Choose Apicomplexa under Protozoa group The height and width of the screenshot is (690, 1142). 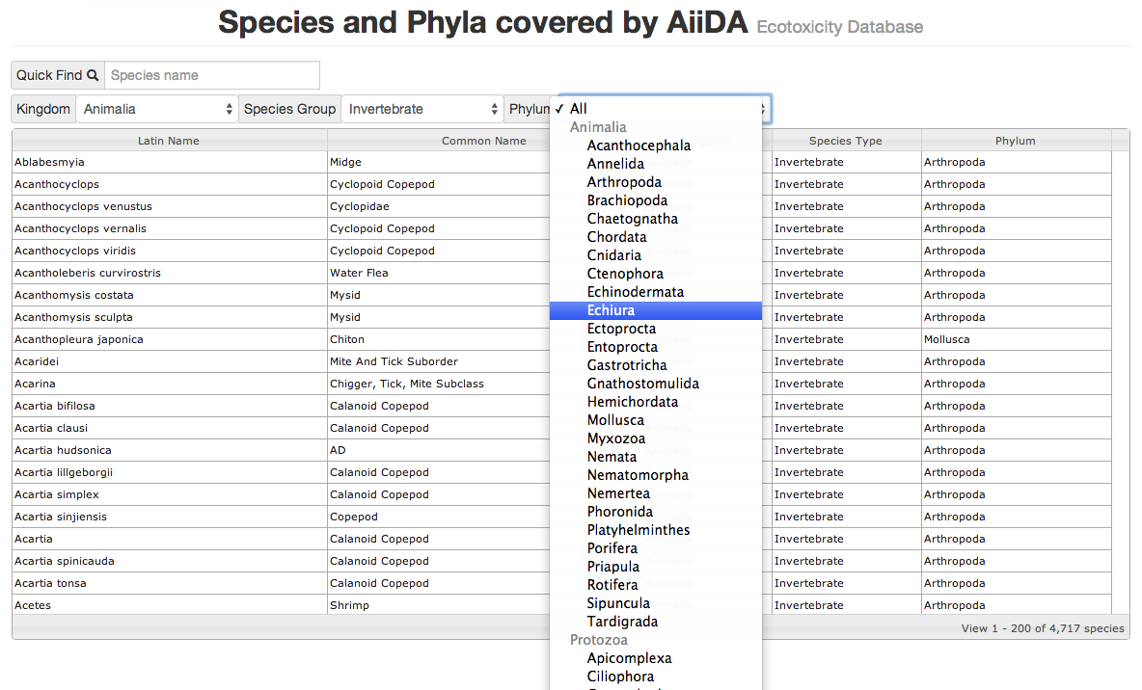629,658
